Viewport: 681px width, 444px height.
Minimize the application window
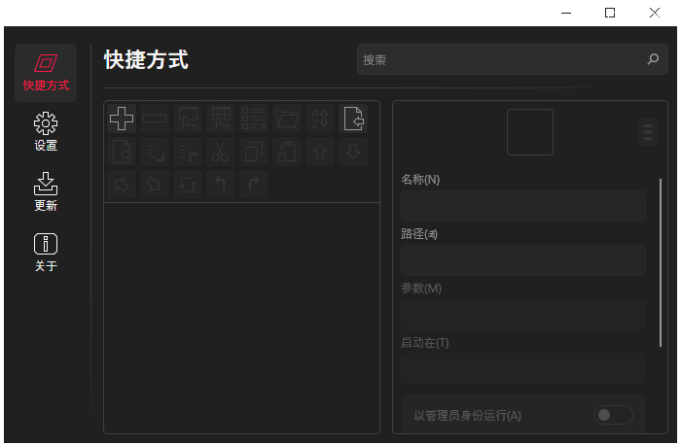tap(566, 13)
